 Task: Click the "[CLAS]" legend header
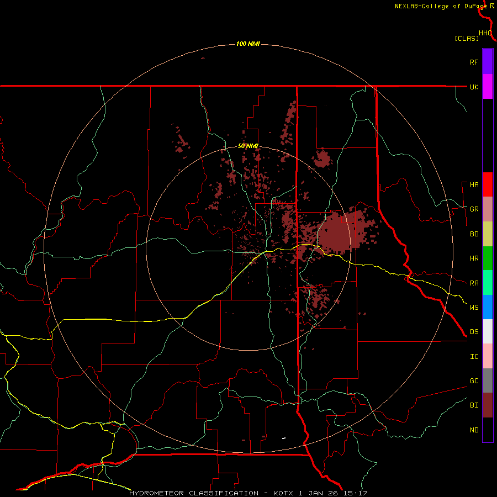coord(467,39)
